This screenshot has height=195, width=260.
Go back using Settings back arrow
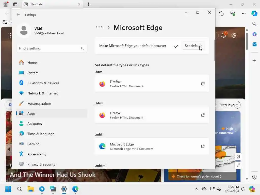click(18, 14)
